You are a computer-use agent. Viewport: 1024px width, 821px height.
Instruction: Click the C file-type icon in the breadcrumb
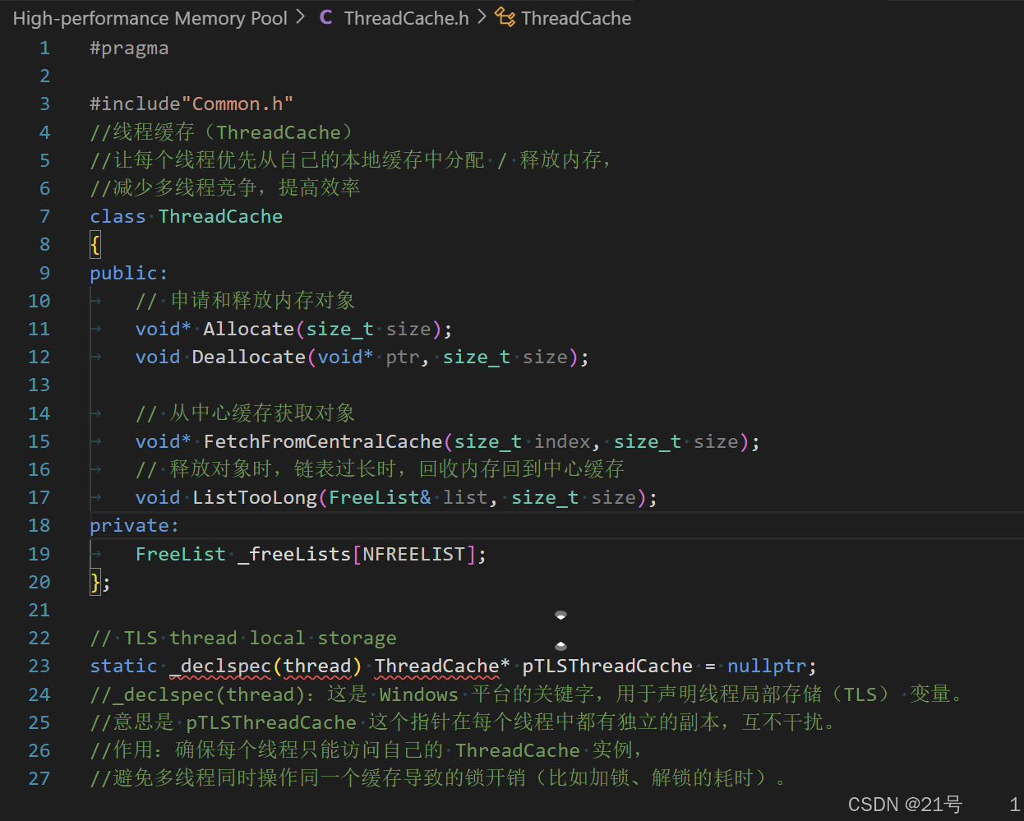(326, 17)
